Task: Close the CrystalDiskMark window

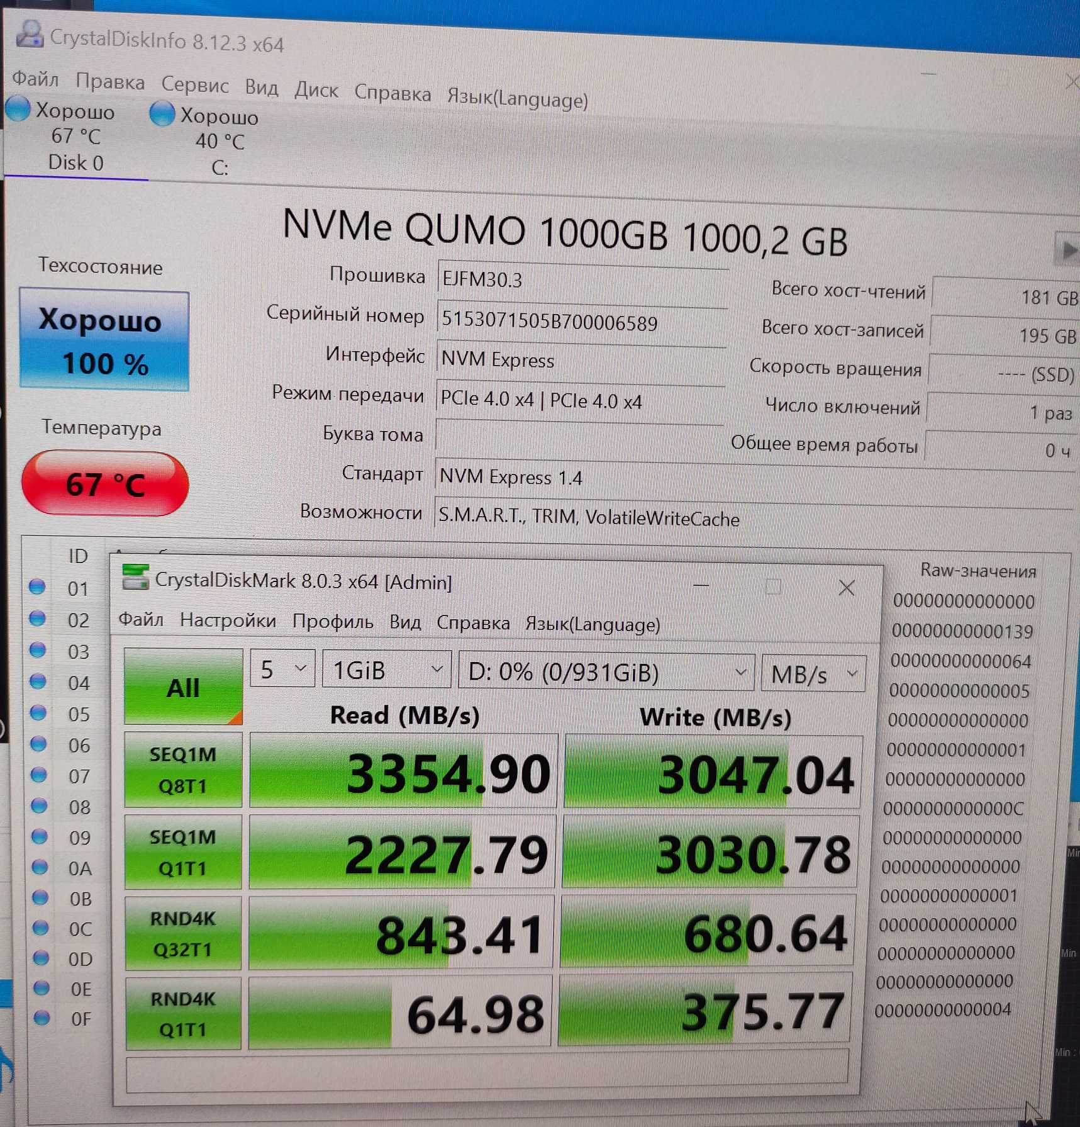Action: (x=847, y=588)
